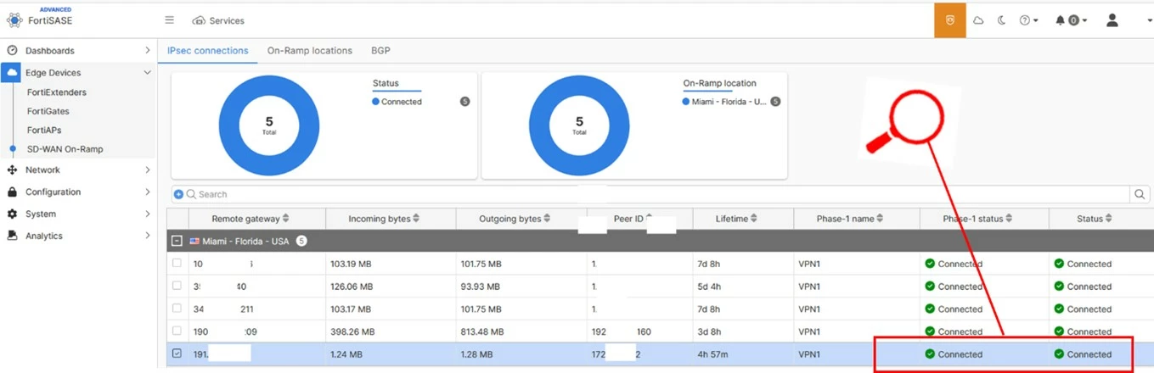The image size is (1154, 373).
Task: Expand the Analytics menu chevron
Action: tap(148, 236)
